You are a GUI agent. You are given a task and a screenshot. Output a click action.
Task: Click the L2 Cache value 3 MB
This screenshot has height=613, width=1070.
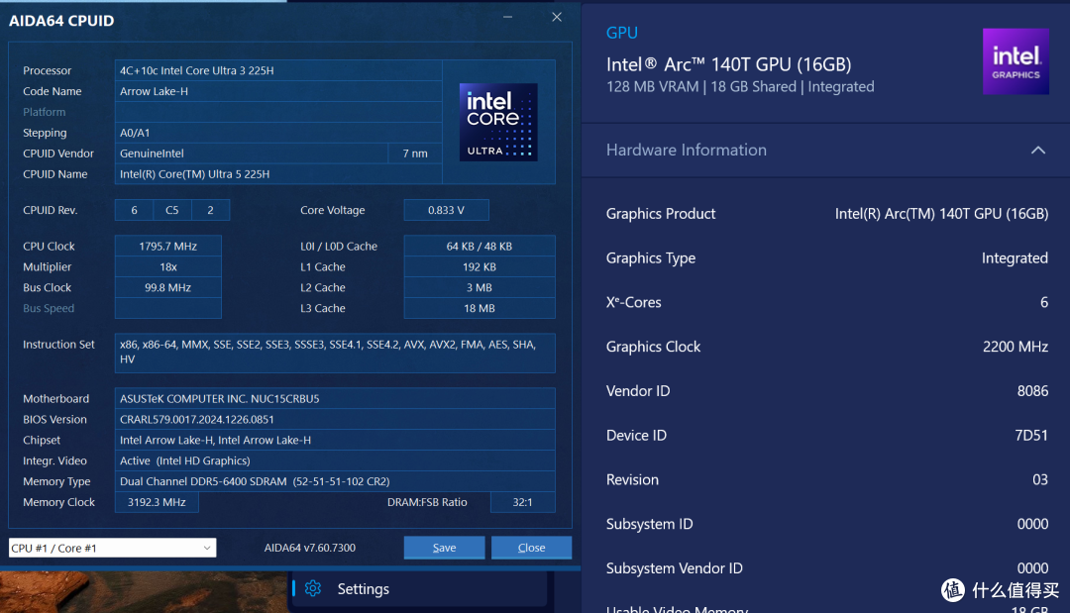coord(480,288)
